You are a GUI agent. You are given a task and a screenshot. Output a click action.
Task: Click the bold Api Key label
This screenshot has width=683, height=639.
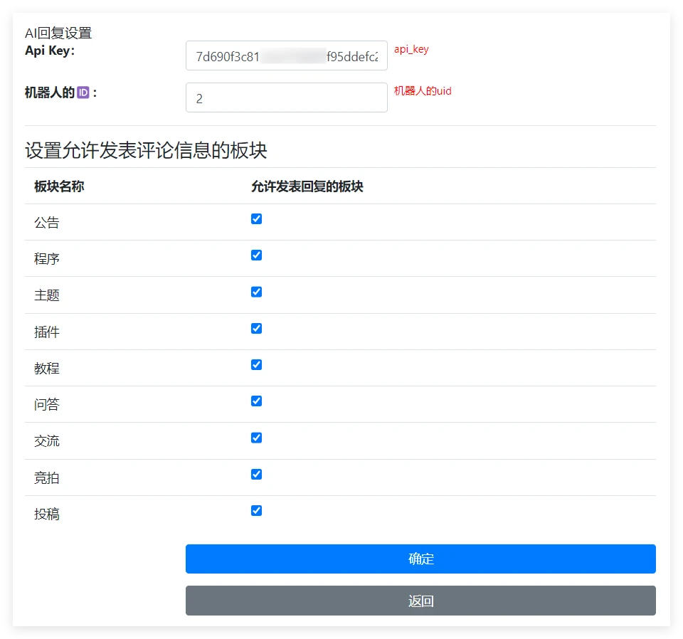(x=50, y=51)
